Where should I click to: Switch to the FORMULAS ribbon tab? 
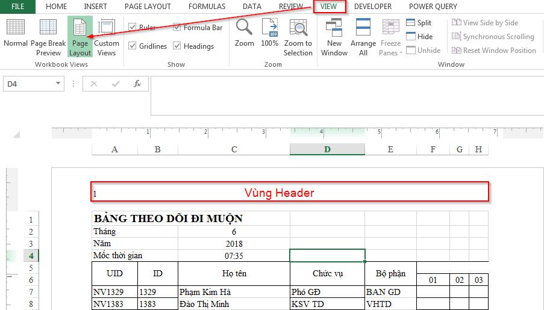(x=207, y=7)
